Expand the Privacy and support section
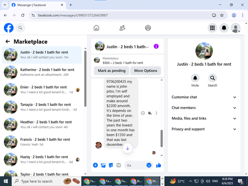The height and width of the screenshot is (186, 248). click(x=204, y=129)
